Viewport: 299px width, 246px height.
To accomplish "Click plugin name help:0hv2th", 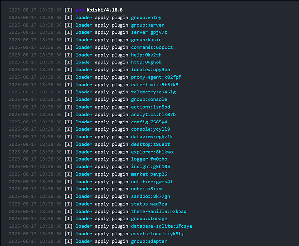I will pos(146,55).
